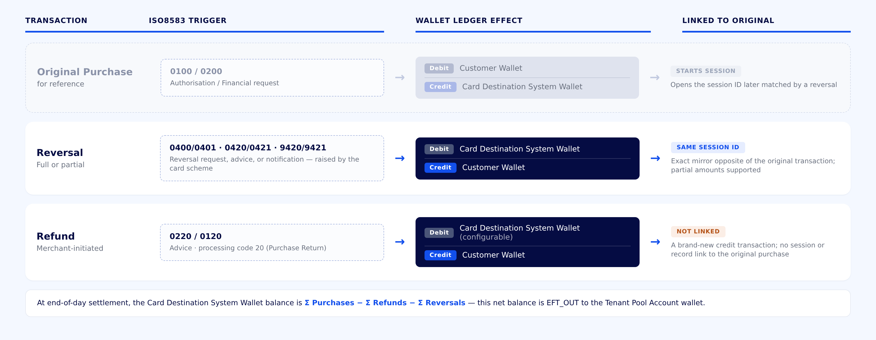Click the Original Purchase Credit badge

[x=440, y=87]
